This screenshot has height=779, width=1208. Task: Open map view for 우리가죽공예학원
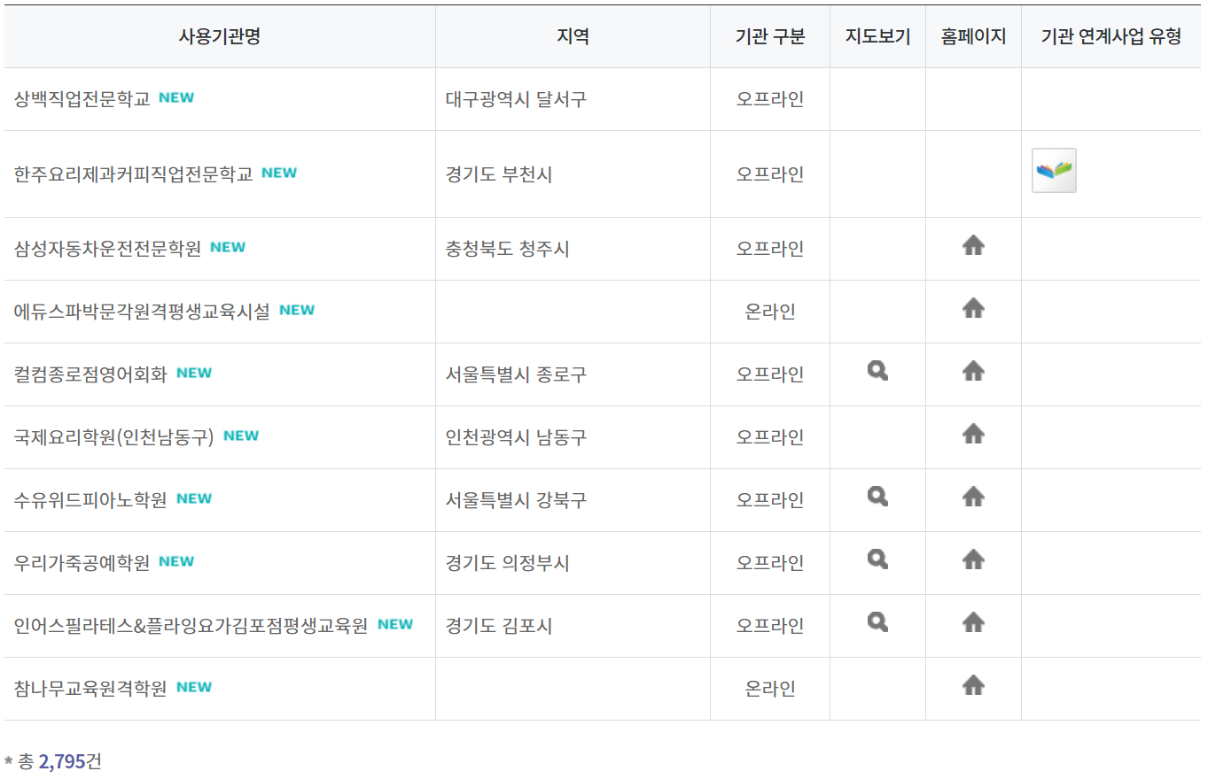[x=877, y=559]
